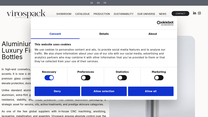This screenshot has height=117, width=208.
Task: Click the Cookiebot by Usercentrics logo
Action: (x=165, y=23)
